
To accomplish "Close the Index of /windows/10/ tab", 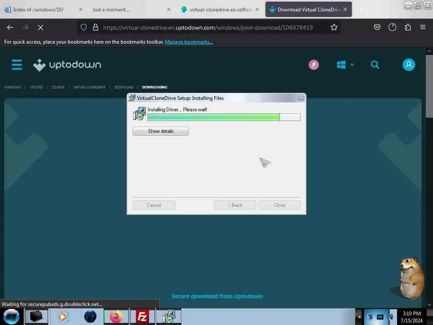I will click(x=80, y=9).
